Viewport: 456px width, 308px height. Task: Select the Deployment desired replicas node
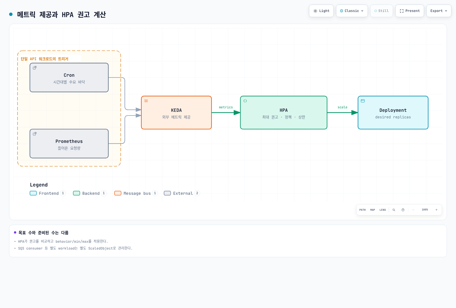(393, 113)
